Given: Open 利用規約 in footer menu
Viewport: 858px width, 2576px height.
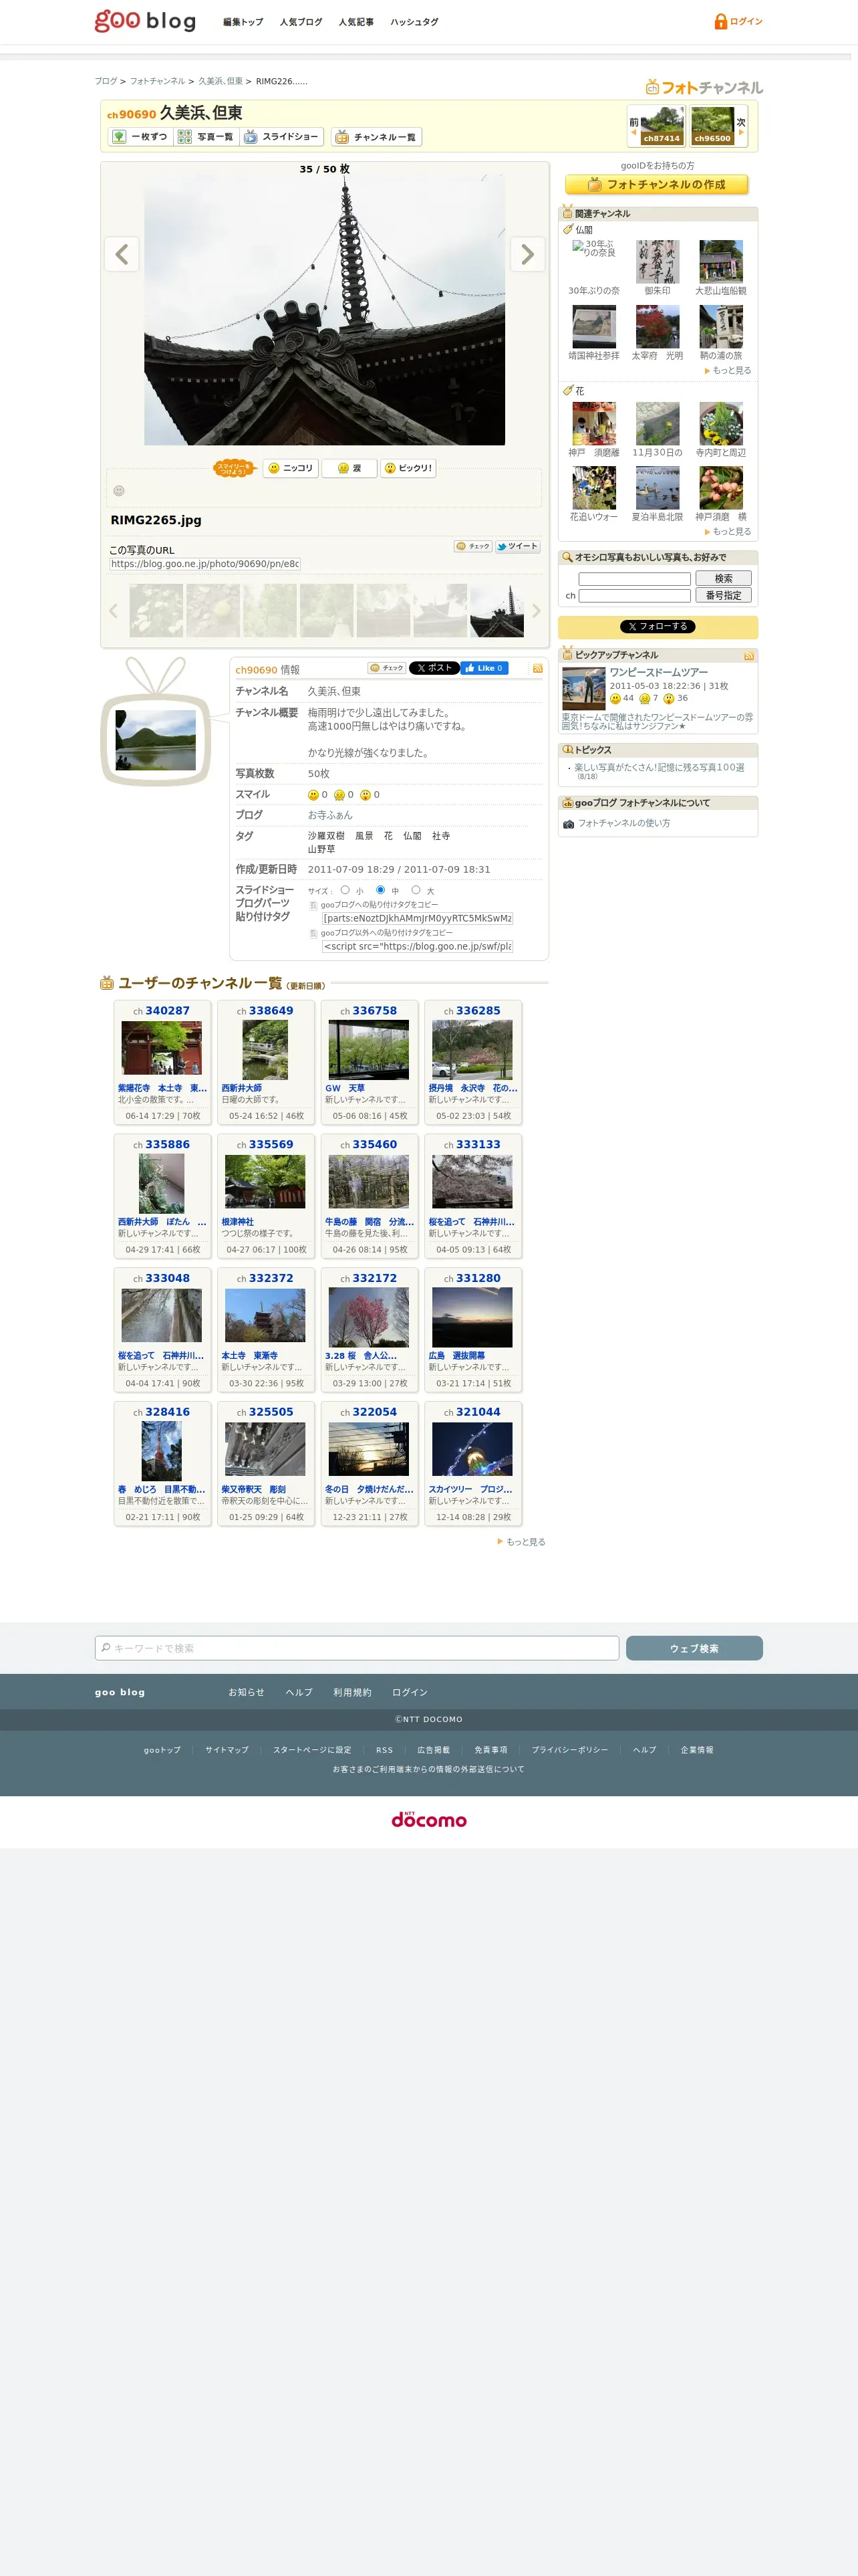Looking at the screenshot, I should click(x=351, y=1692).
